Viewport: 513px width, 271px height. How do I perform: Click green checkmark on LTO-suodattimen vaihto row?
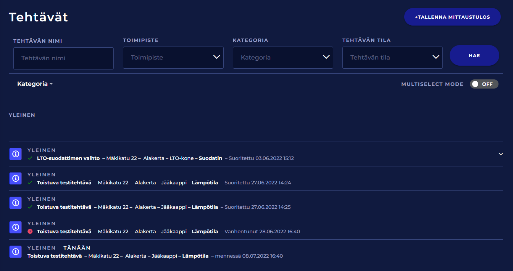[x=30, y=158]
